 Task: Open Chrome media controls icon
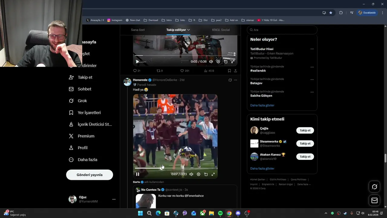352,13
